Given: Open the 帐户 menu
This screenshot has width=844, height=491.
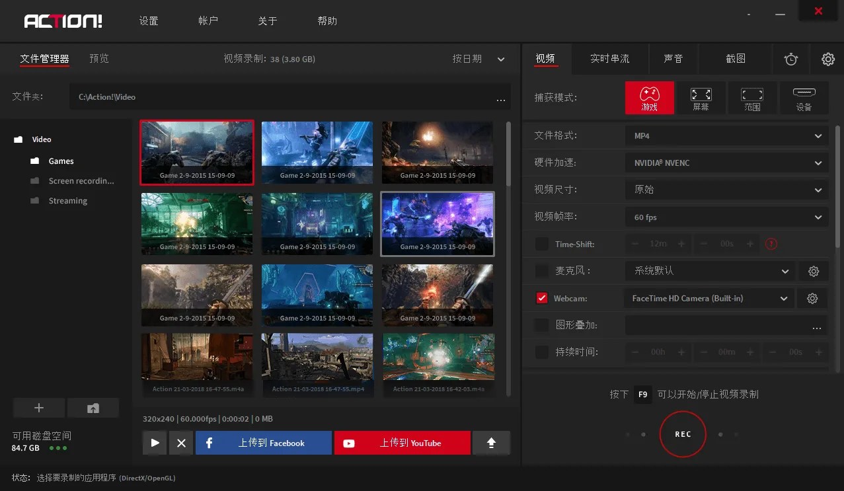Looking at the screenshot, I should point(208,21).
